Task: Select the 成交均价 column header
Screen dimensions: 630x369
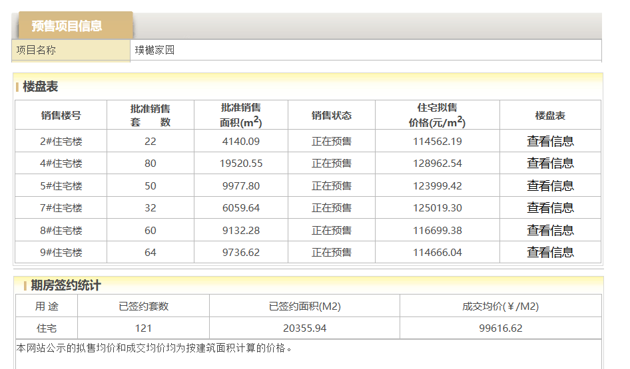Action: [500, 306]
